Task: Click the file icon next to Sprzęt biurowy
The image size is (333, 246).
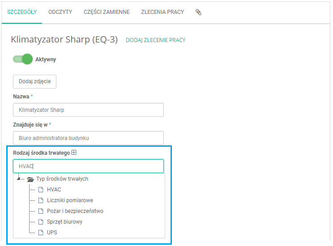Action: 41,222
